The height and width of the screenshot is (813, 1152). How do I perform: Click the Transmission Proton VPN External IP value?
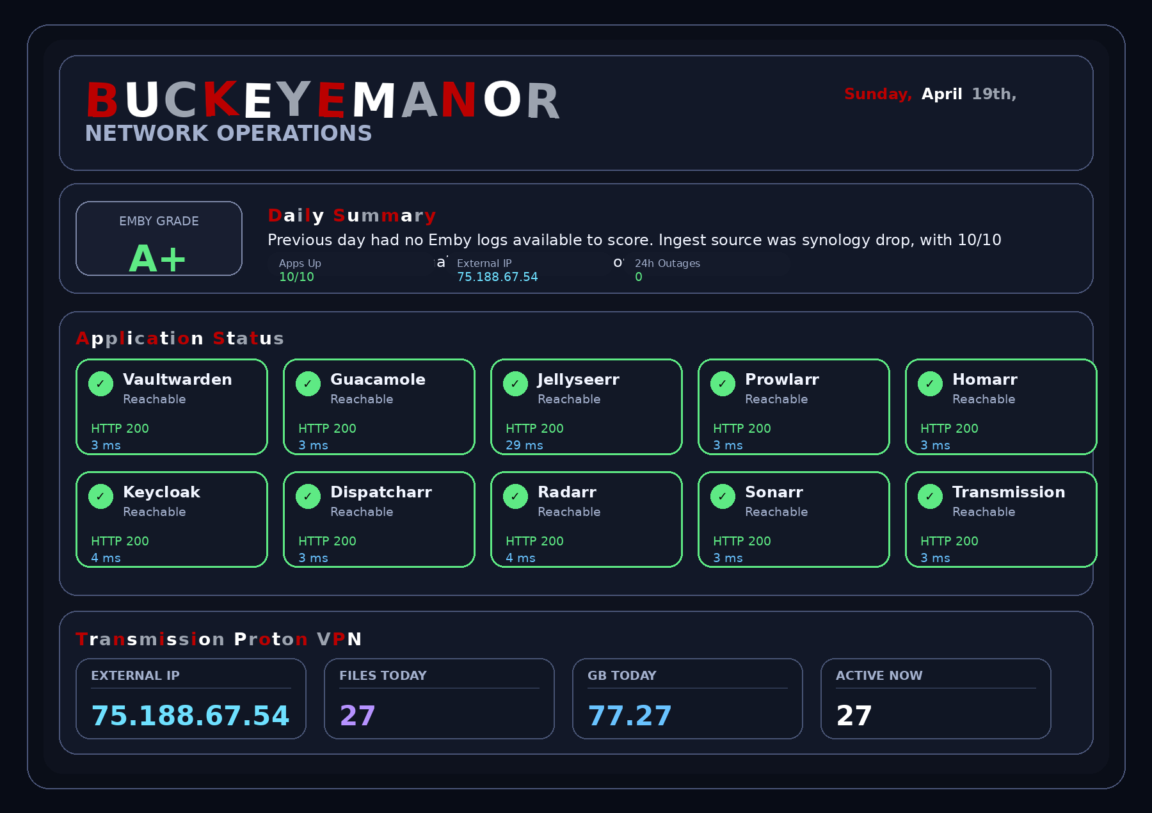click(191, 716)
